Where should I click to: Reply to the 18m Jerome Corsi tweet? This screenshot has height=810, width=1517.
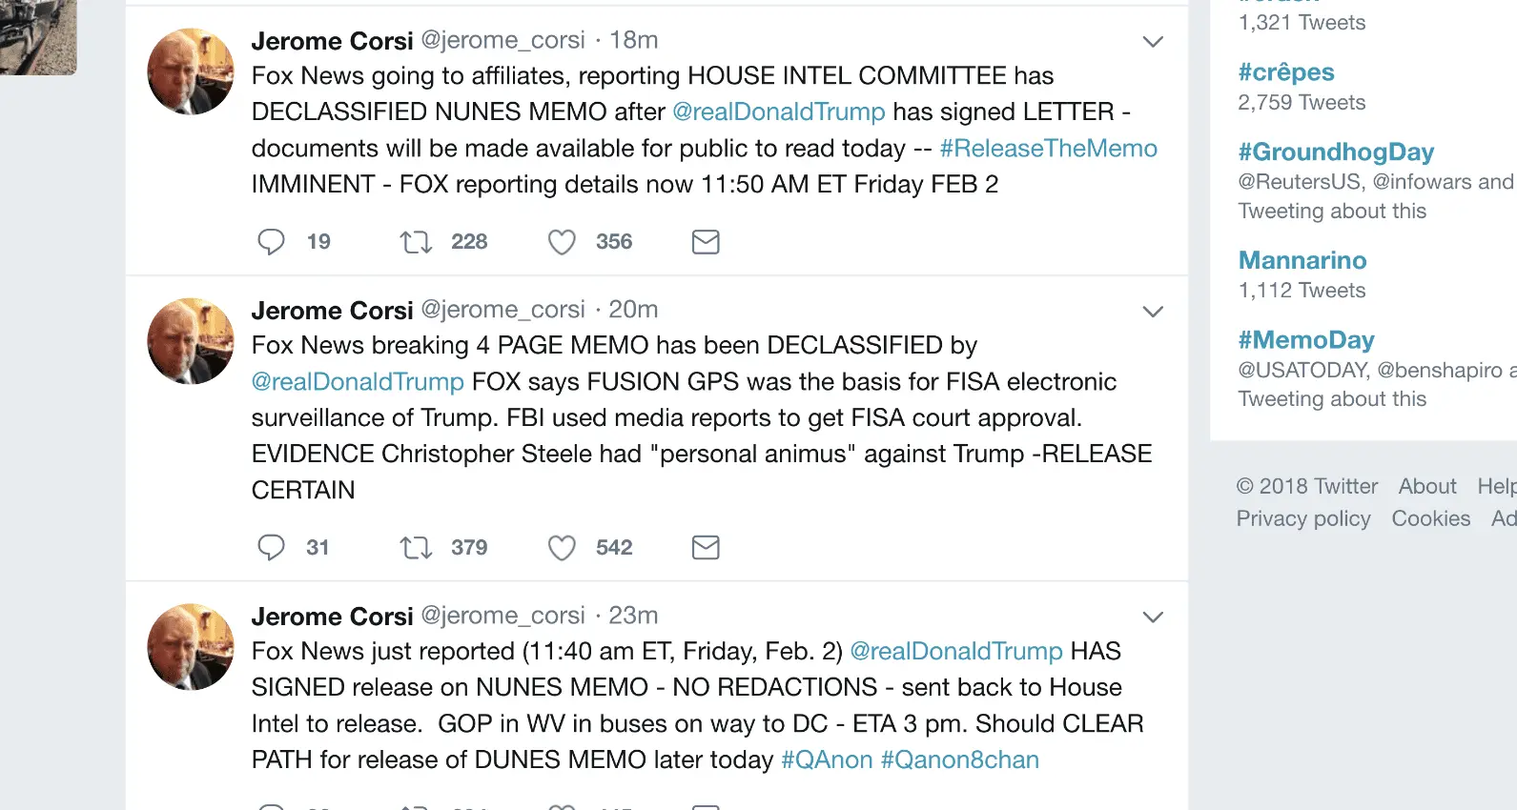point(272,242)
